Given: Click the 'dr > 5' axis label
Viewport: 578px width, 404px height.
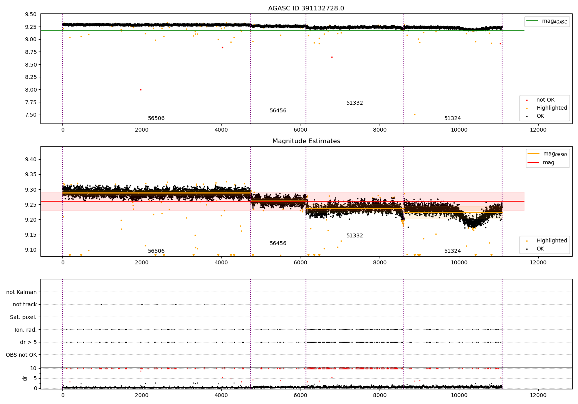Looking at the screenshot, I should (x=29, y=342).
